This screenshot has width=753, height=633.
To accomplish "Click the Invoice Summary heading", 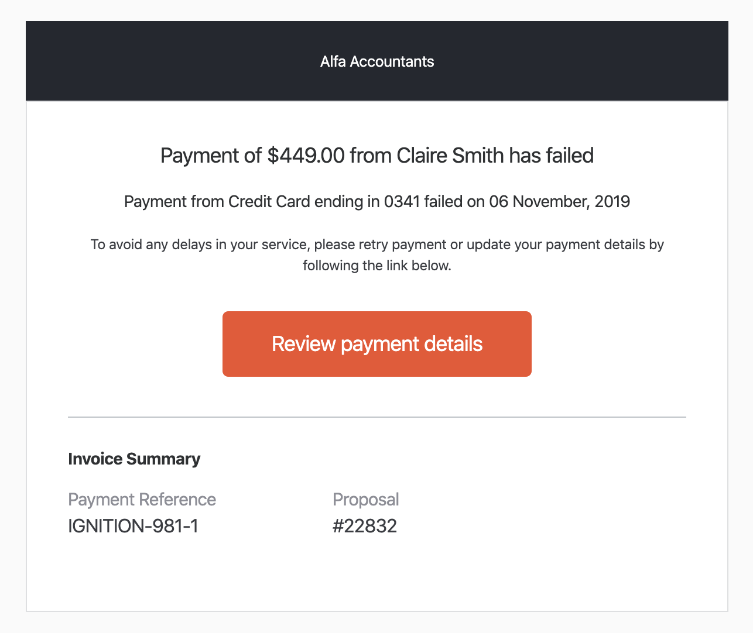I will [134, 459].
